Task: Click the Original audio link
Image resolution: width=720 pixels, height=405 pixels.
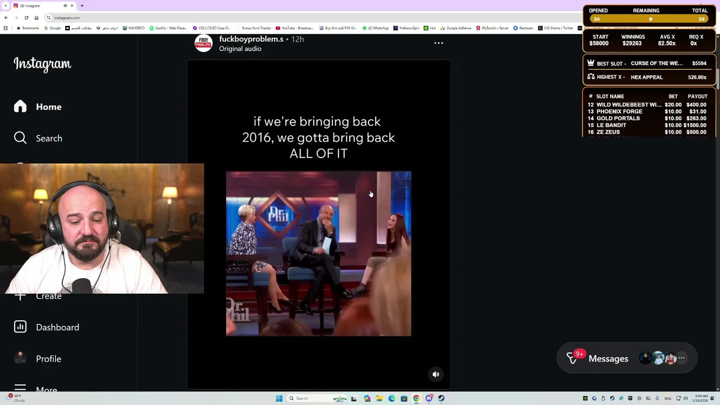Action: pos(240,49)
